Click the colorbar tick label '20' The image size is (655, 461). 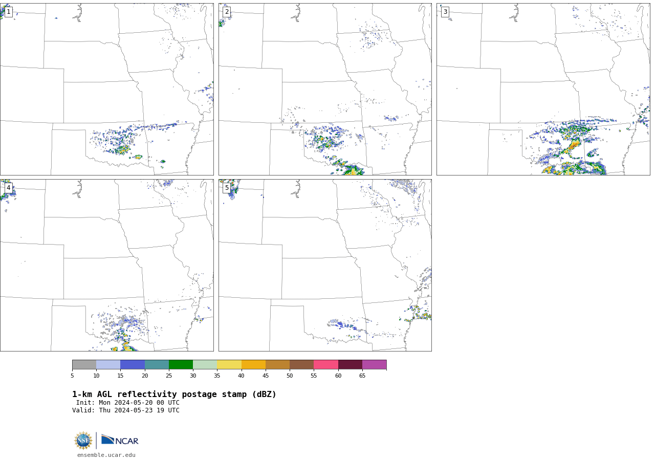[x=145, y=376]
